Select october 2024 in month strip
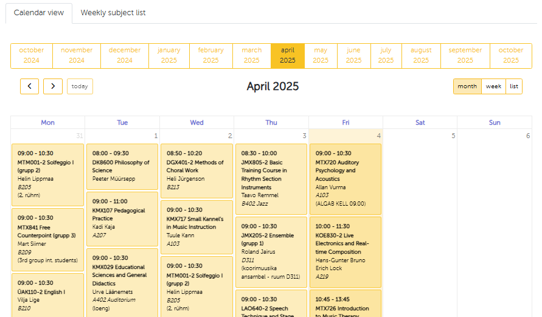 (32, 55)
